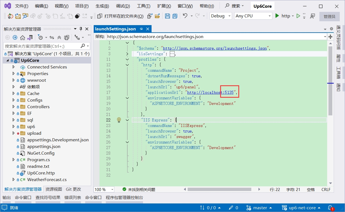Open the Any CPU platform dropdown

253,16
